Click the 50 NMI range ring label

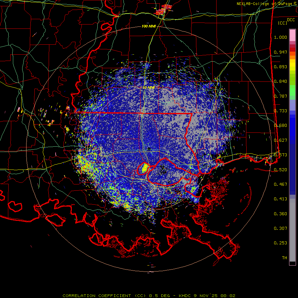pyautogui.click(x=149, y=87)
